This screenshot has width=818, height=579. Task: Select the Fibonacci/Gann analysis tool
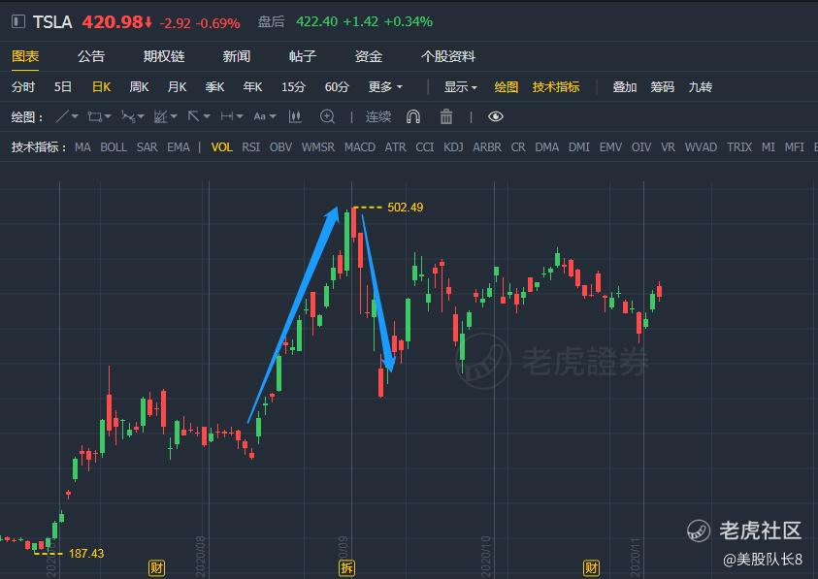[x=161, y=116]
